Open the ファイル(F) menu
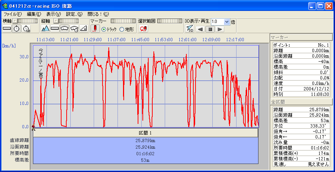The image size is (335, 172). (12, 14)
